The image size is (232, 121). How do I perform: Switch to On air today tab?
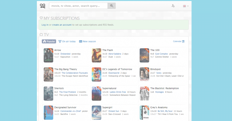pos(67,41)
